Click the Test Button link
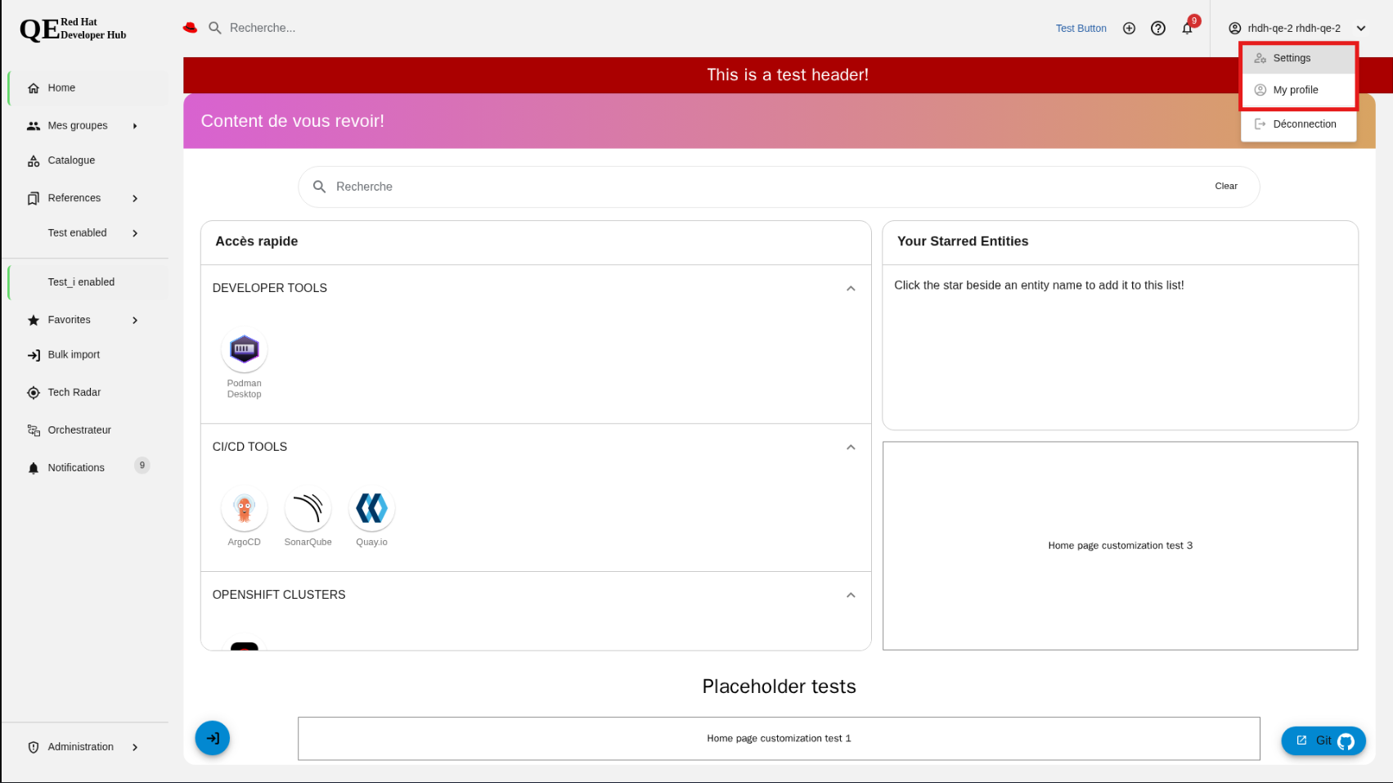1393x783 pixels. (1081, 29)
